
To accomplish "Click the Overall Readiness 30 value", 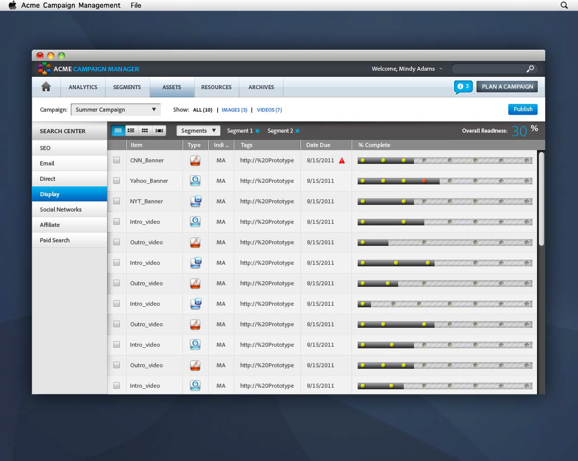I will (519, 131).
